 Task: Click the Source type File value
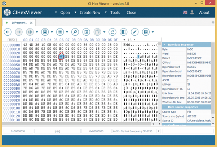(x=189, y=112)
